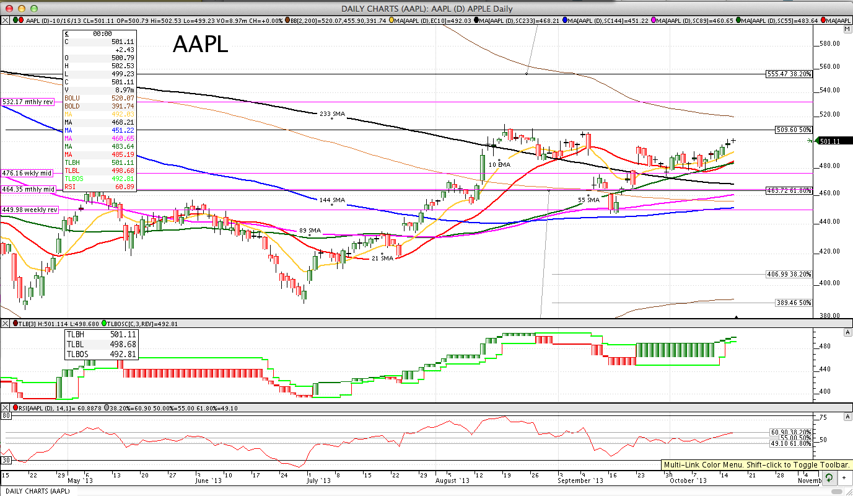Click the gray 38.20% RSI retracement dot
The width and height of the screenshot is (853, 496).
click(x=108, y=407)
